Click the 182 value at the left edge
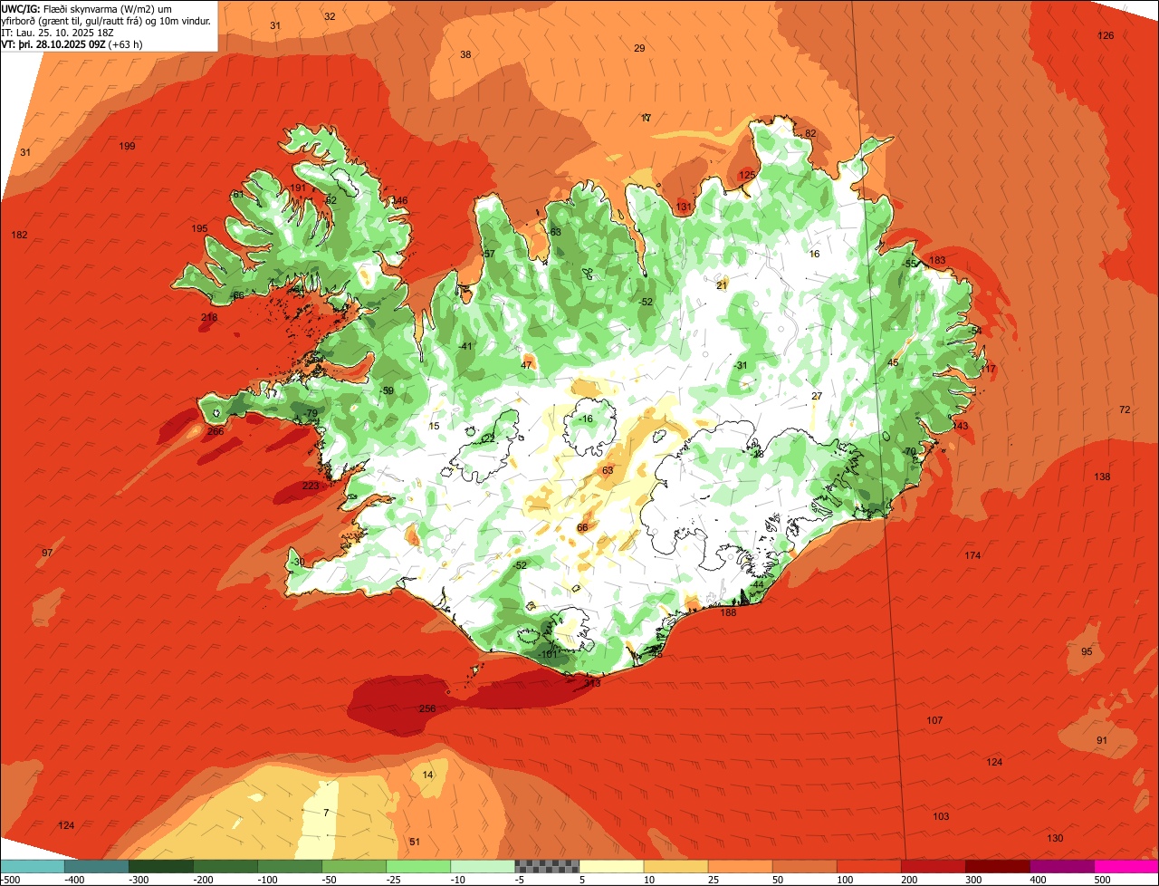Viewport: 1159px width, 886px height. [x=19, y=235]
